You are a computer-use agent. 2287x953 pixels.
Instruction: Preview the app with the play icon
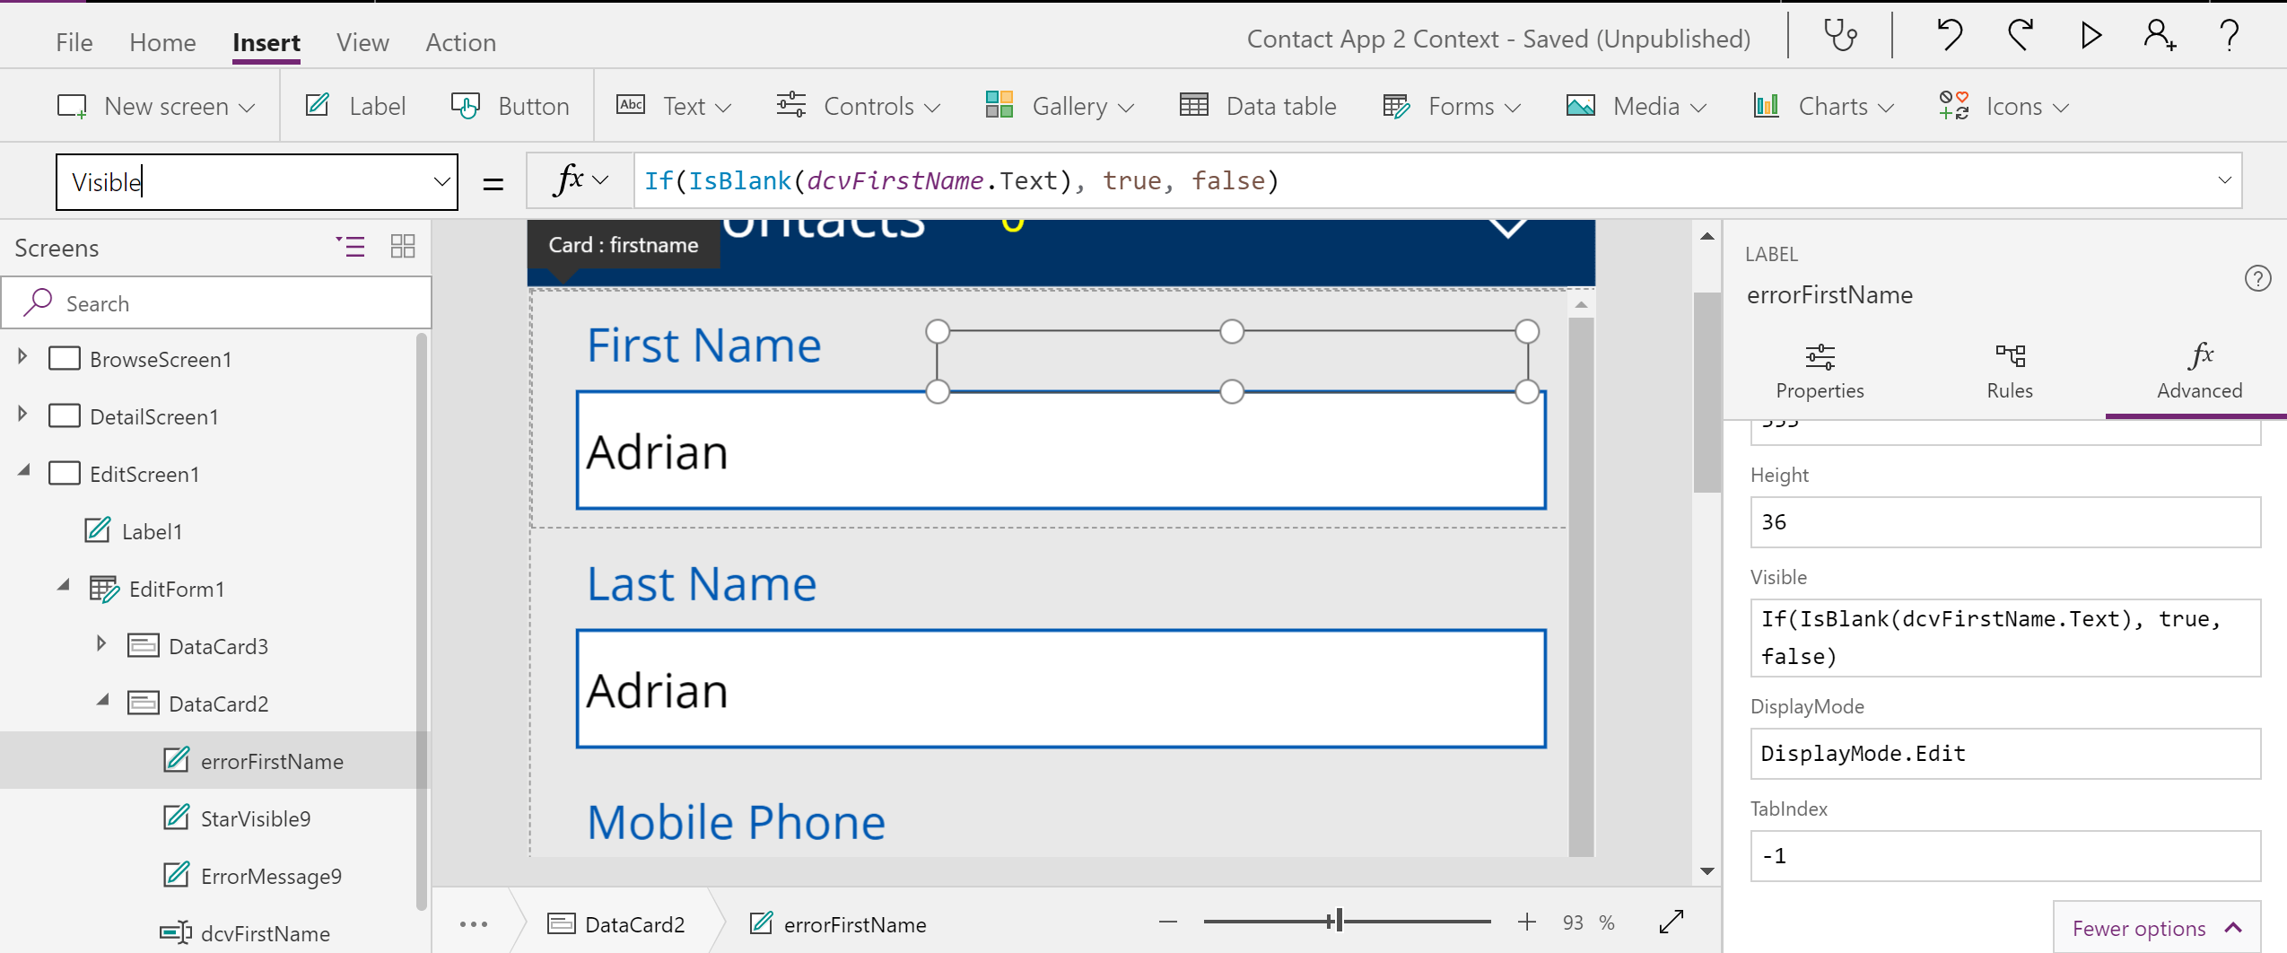click(2091, 37)
